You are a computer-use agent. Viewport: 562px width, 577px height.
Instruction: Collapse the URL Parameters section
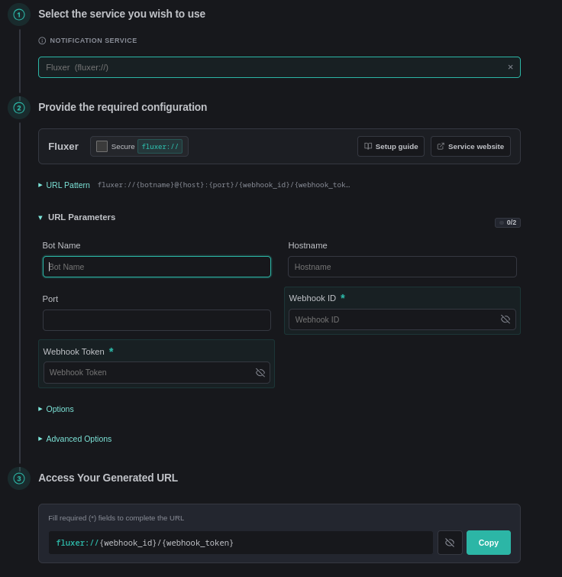pos(77,217)
